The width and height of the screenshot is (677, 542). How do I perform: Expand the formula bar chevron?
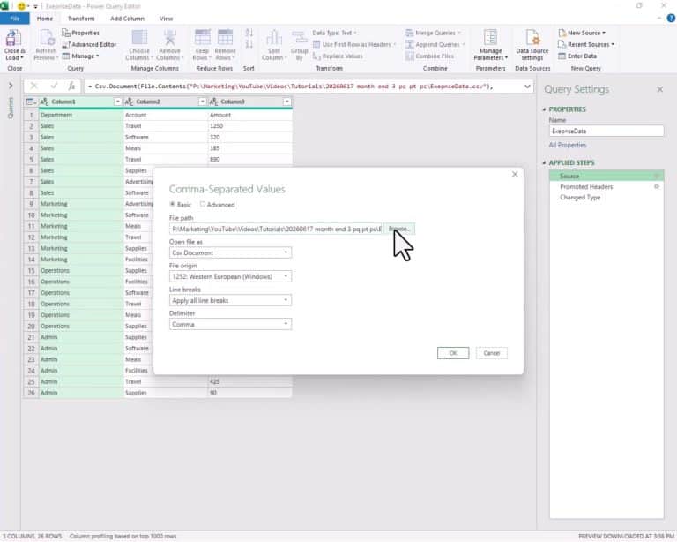[x=527, y=87]
